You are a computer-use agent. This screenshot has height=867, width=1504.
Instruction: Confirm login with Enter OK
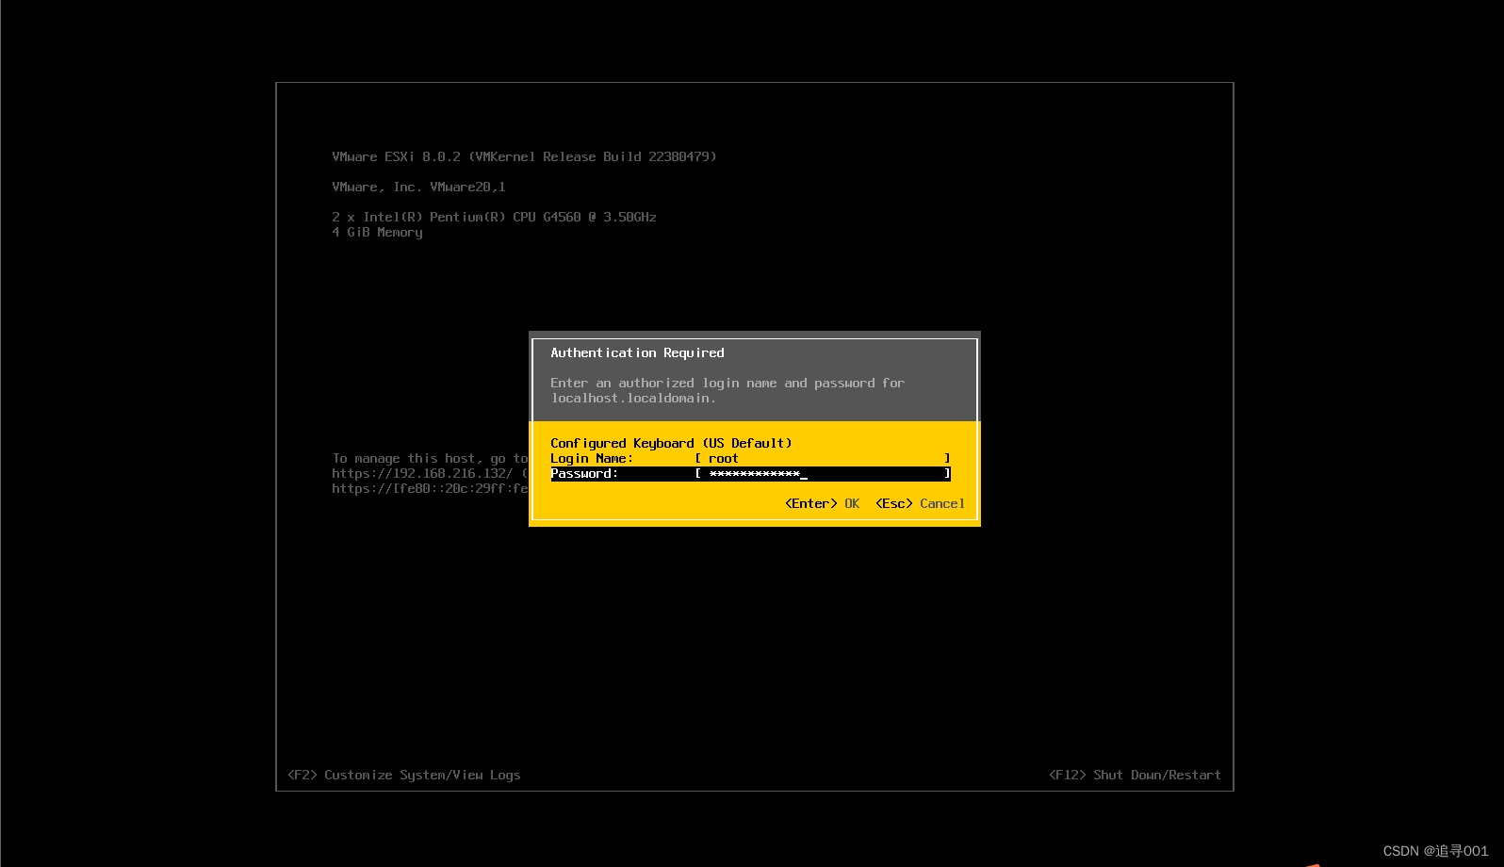(x=822, y=504)
